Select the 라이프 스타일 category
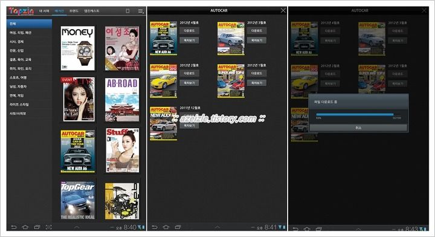Viewport: 435px width, 237px height. coord(29,105)
